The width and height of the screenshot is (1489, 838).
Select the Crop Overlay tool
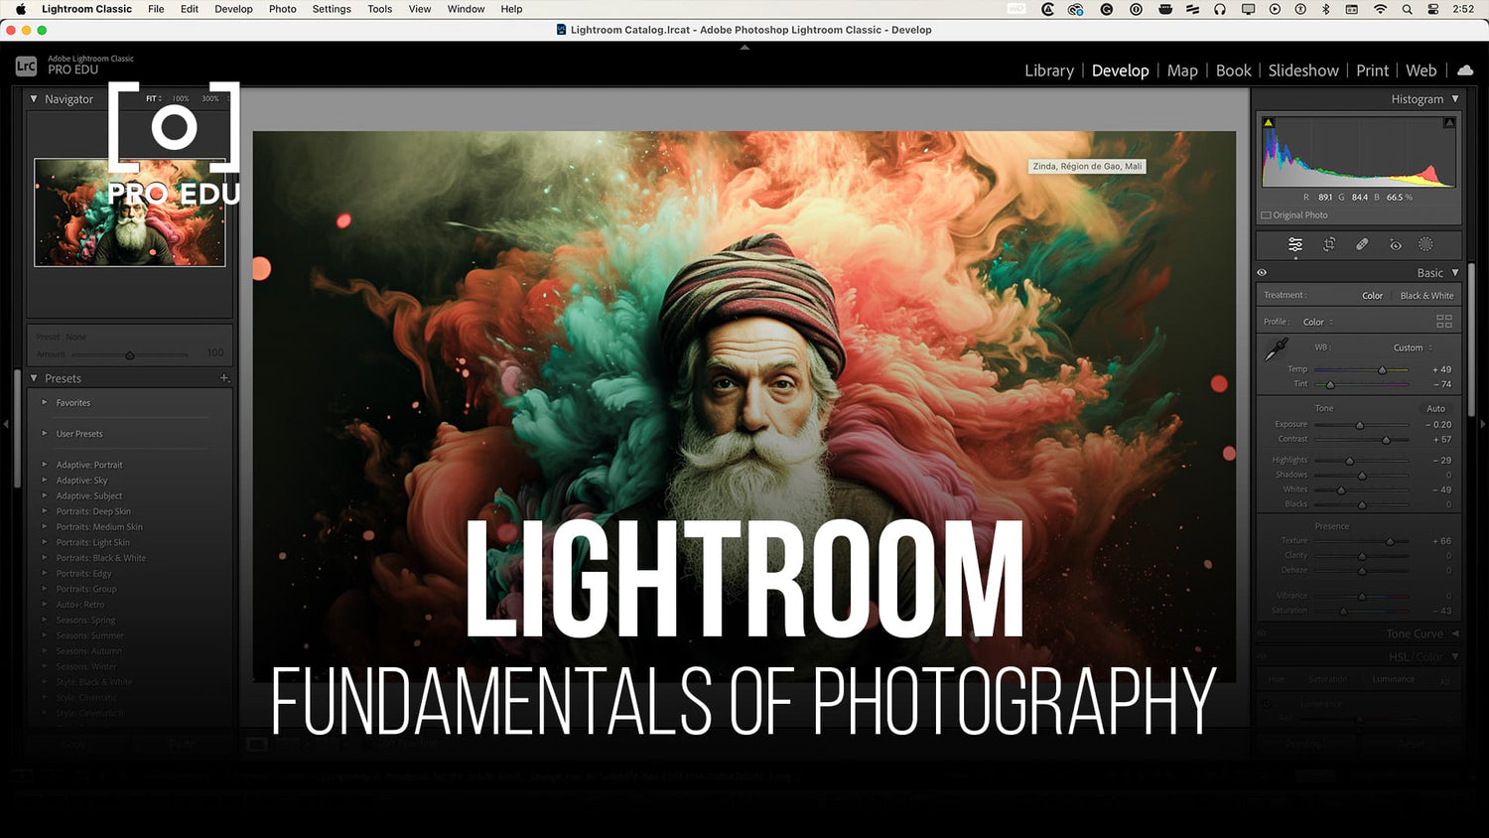[x=1328, y=244]
